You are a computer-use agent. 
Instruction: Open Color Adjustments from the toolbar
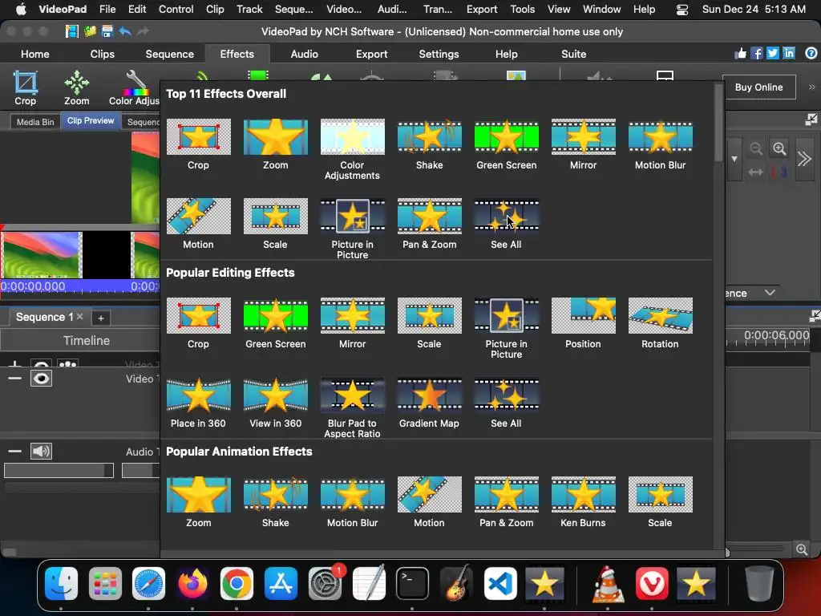coord(134,88)
